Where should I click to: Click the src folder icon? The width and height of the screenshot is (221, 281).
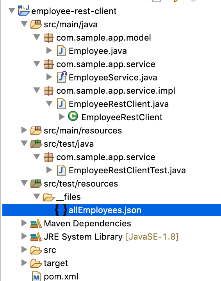[36, 250]
